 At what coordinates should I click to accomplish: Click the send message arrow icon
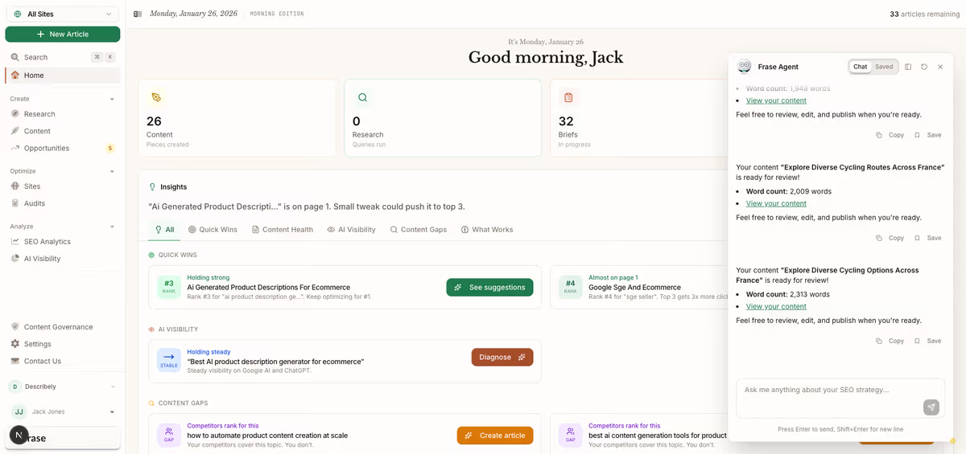point(931,407)
